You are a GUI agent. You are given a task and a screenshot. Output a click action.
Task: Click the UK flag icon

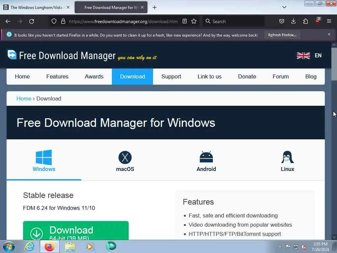coord(303,55)
